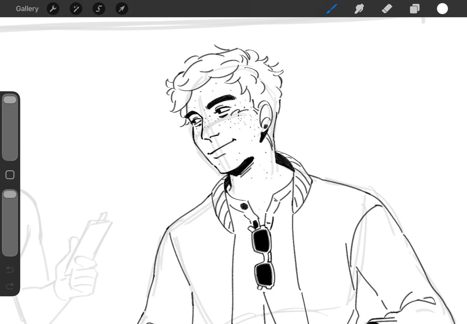Screen dimensions: 467x324
Task: Return to the Gallery
Action: (27, 9)
